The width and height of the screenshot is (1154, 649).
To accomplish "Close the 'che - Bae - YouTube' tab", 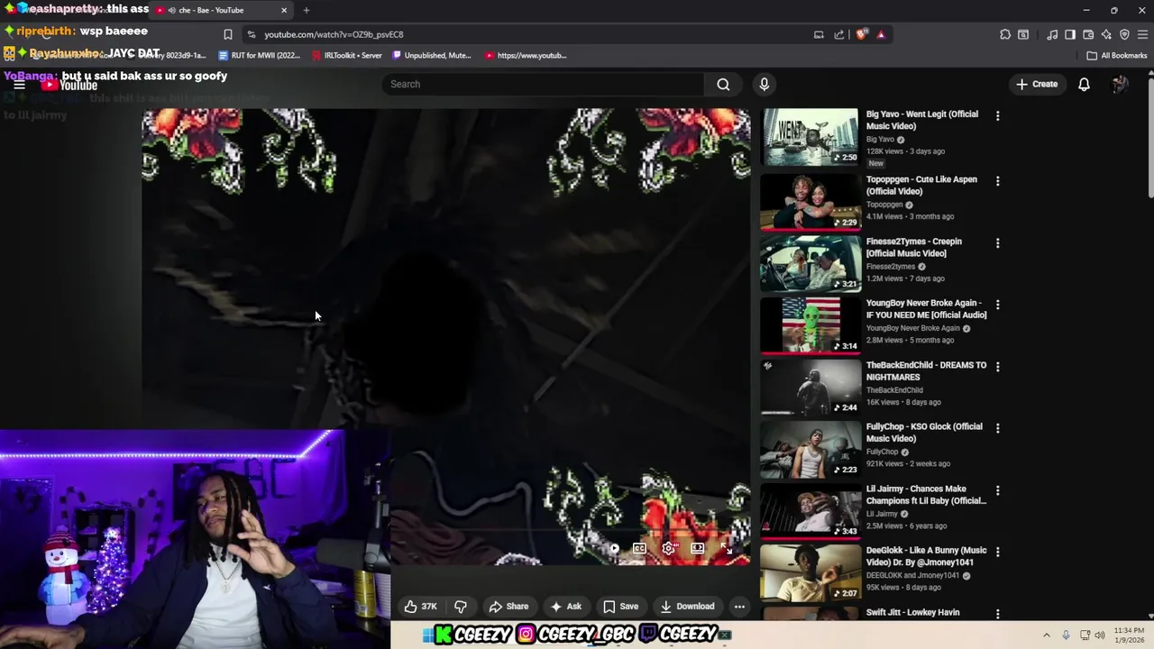I will (284, 10).
